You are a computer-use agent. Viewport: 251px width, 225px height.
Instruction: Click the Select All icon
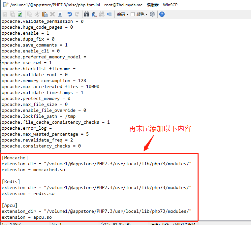[x=60, y=14]
